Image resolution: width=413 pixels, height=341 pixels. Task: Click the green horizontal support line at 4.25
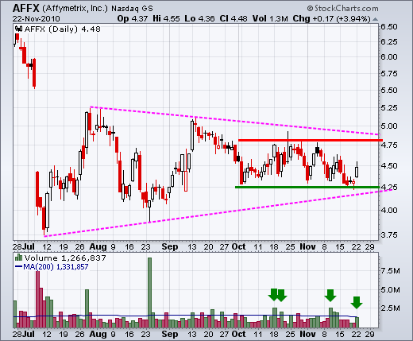coord(307,187)
